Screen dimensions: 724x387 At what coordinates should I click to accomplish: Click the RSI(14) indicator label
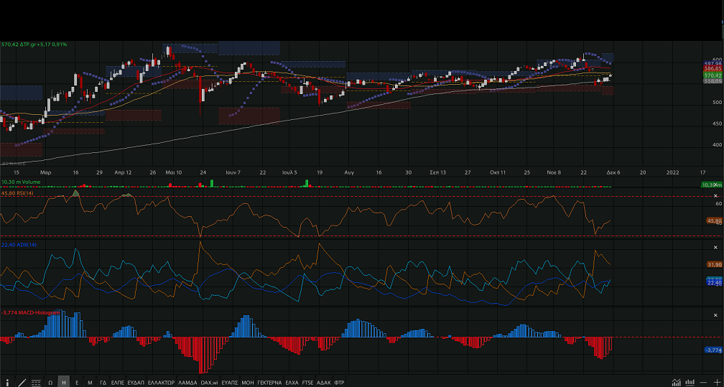click(19, 192)
